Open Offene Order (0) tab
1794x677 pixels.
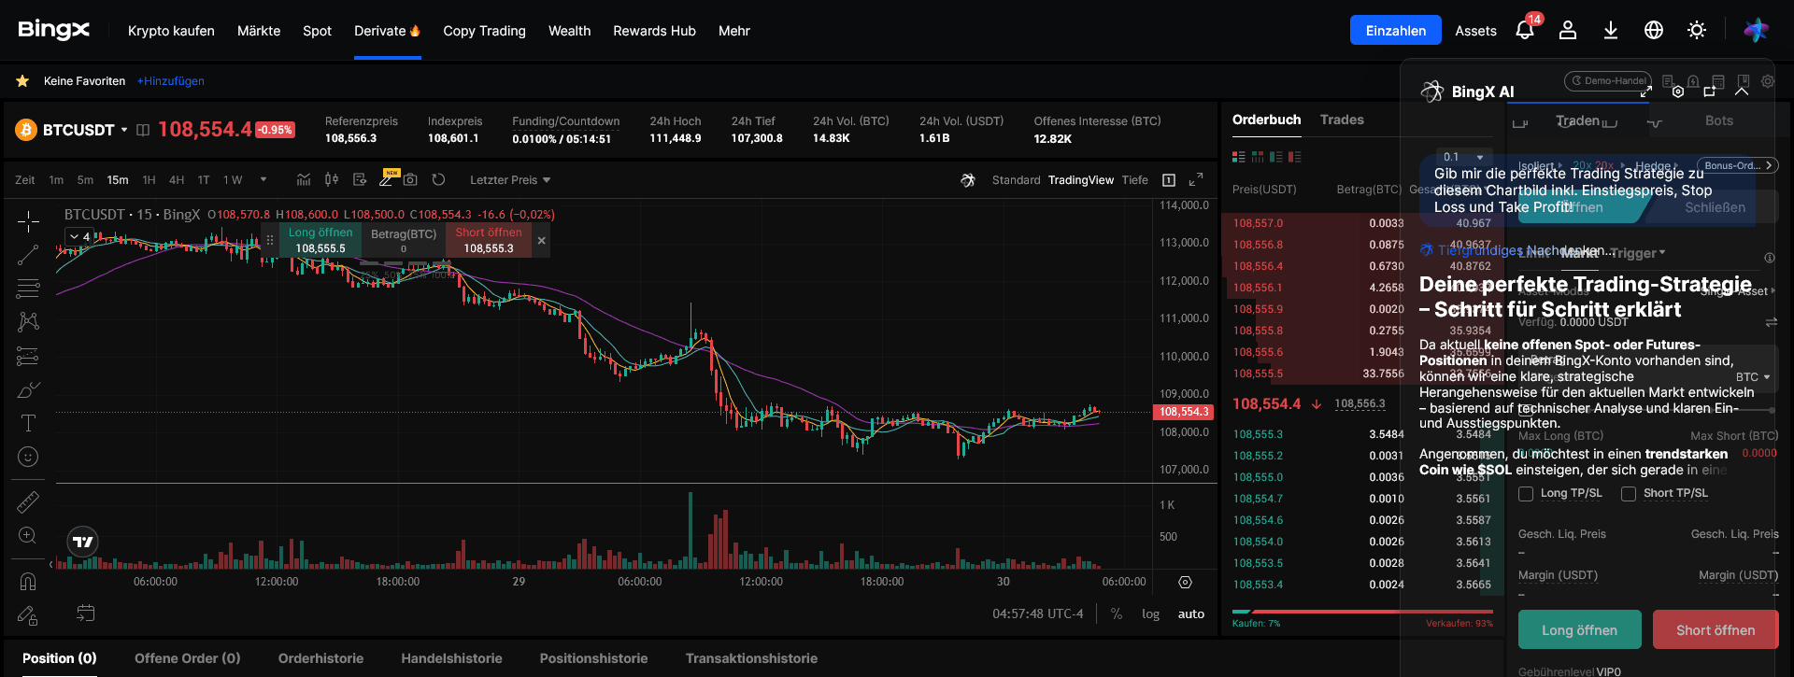(x=187, y=658)
